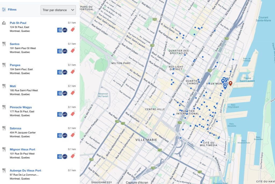The height and width of the screenshot is (184, 275).
Task: Click the Amex card icon for Pinnacle Wagyu
Action: (x=60, y=114)
